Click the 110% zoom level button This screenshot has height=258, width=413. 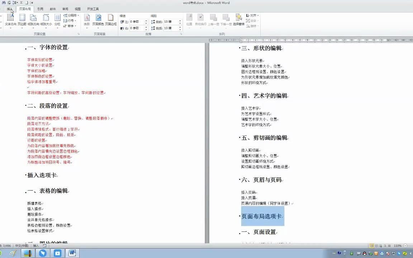coord(398,245)
